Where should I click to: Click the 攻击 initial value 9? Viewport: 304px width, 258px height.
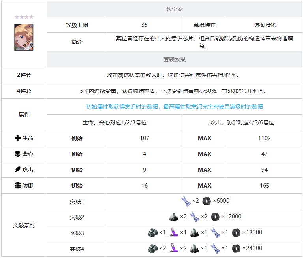pos(144,170)
